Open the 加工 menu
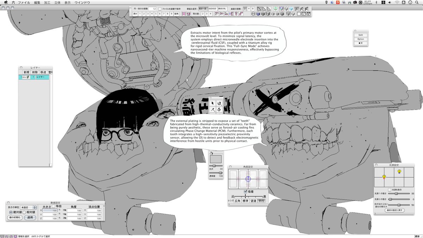 (48, 2)
